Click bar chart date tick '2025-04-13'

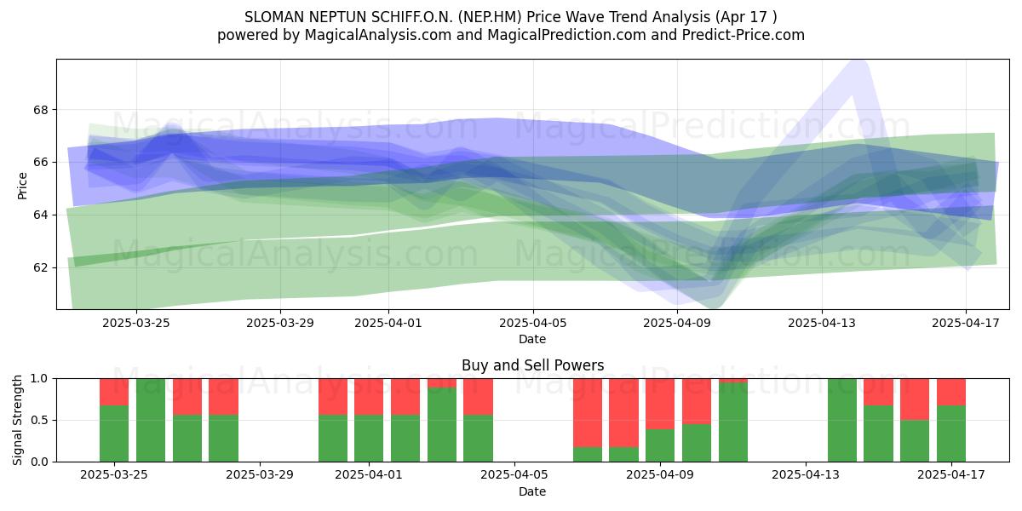point(806,475)
